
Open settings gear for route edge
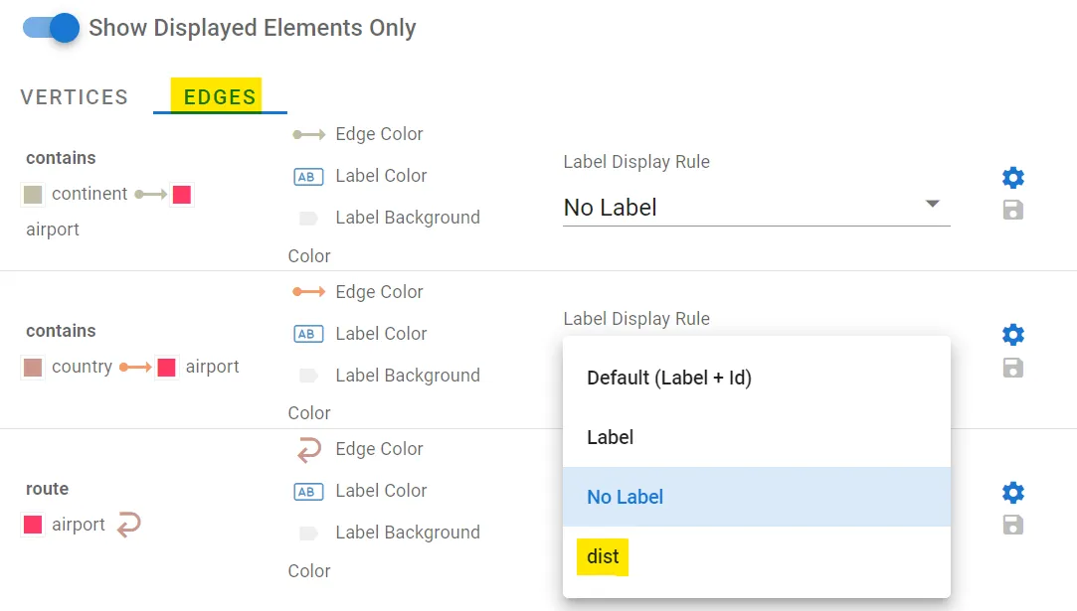1013,492
